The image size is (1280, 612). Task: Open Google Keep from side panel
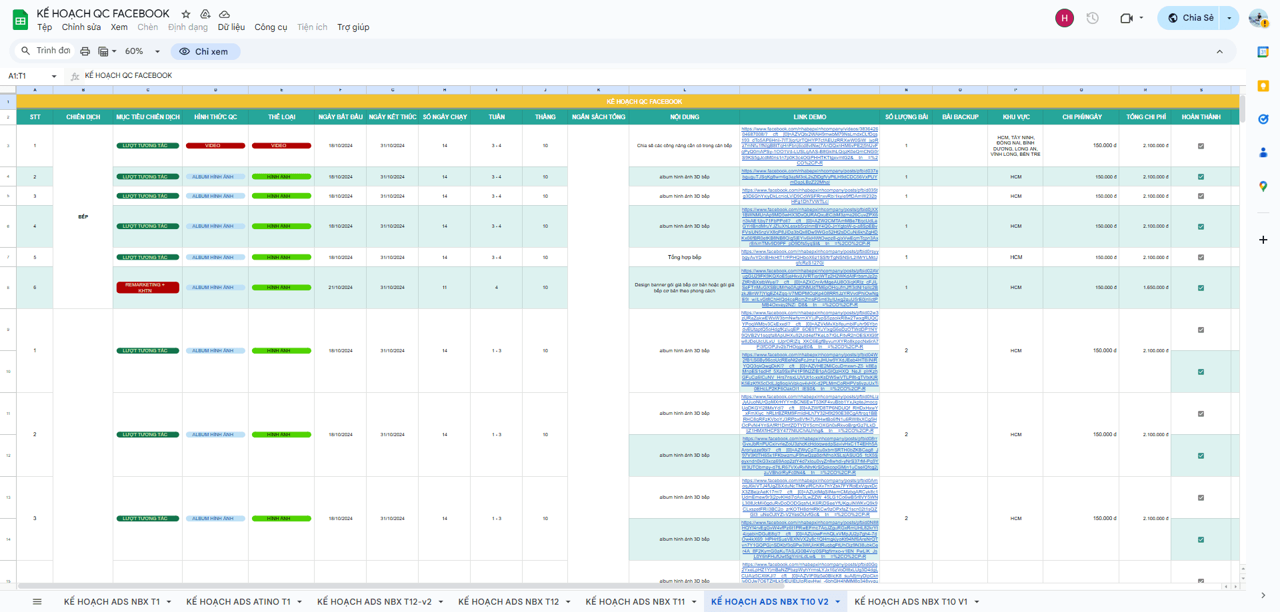click(1263, 86)
